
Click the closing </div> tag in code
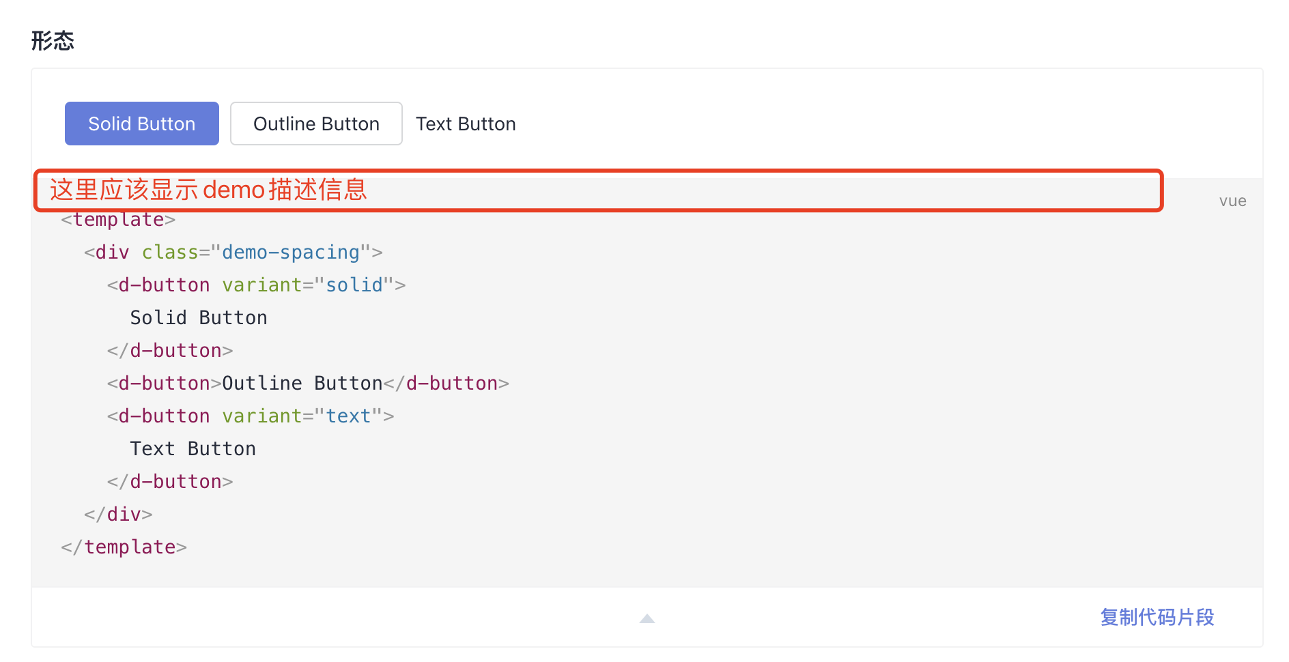pyautogui.click(x=118, y=515)
